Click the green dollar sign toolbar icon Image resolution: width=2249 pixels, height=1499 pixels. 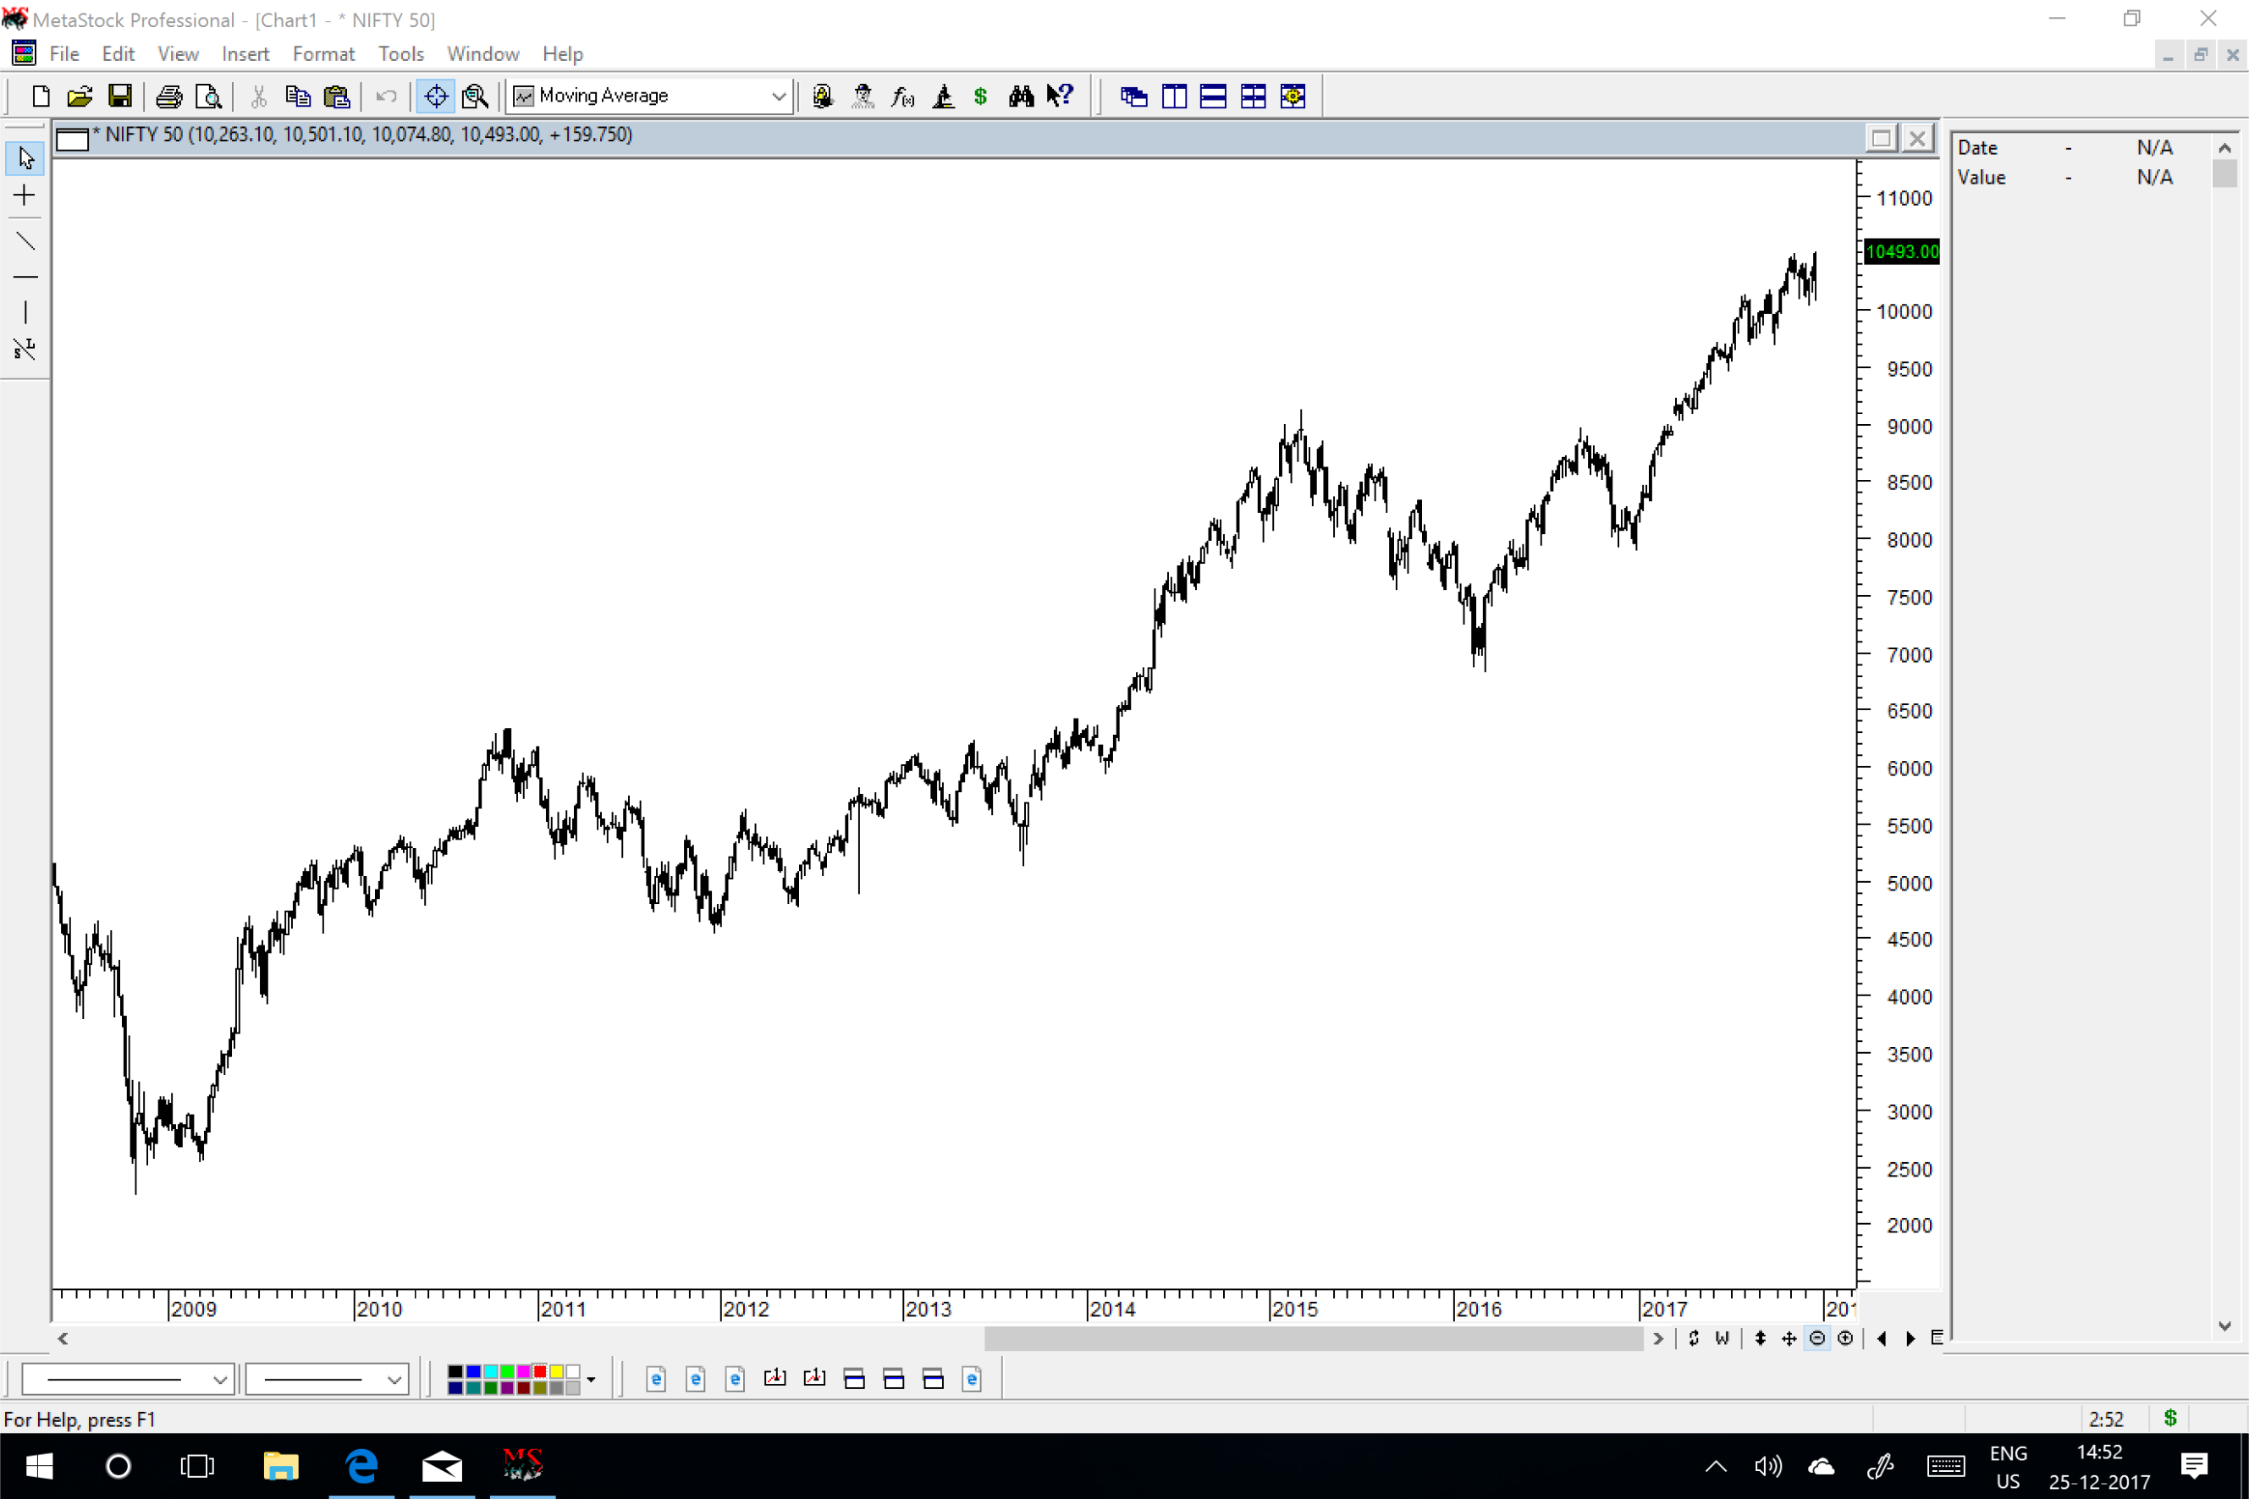[979, 96]
